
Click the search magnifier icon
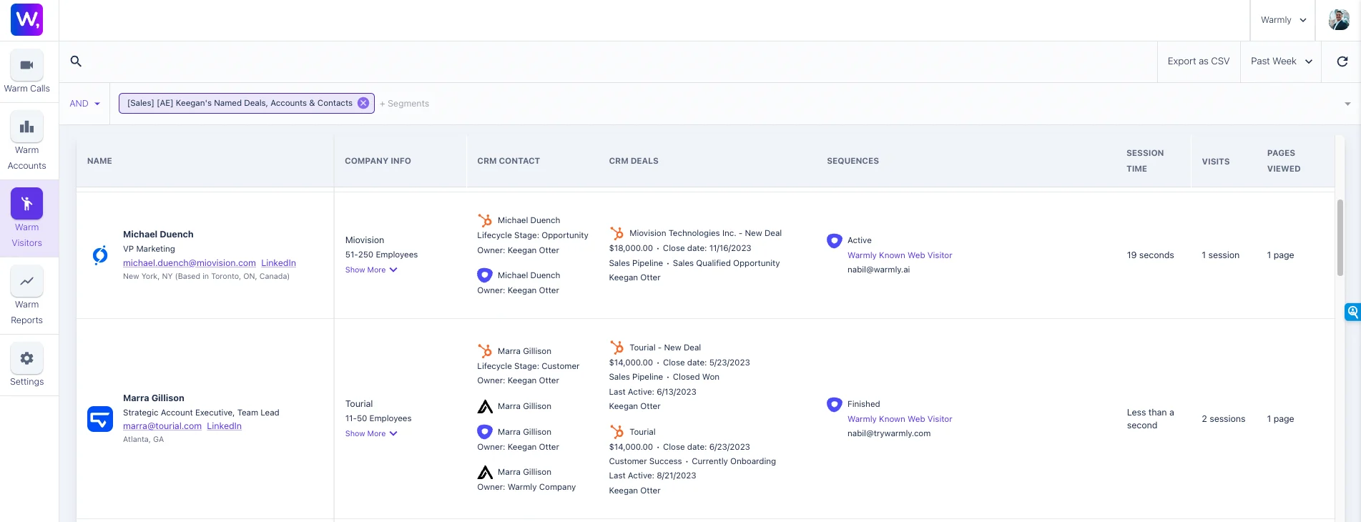(76, 61)
